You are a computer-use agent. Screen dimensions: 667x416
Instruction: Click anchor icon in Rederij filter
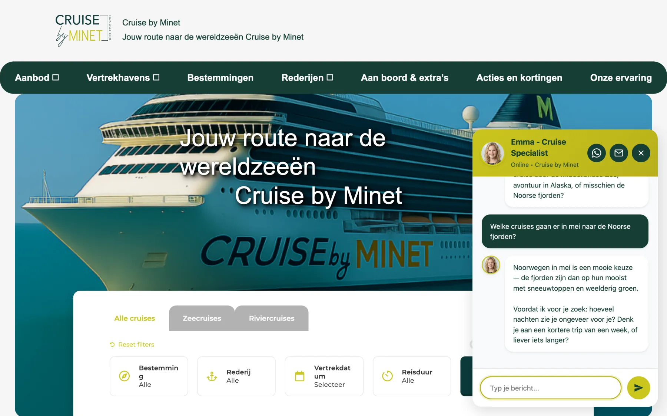click(x=212, y=376)
